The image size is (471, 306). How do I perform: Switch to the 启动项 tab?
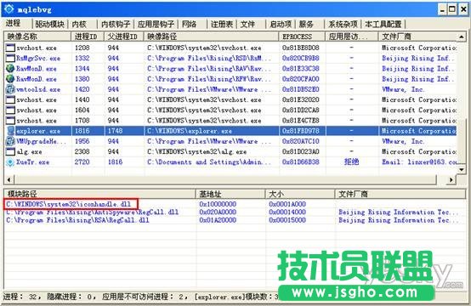[x=281, y=24]
